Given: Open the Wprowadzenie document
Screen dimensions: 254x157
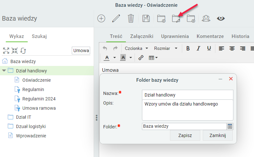Looking at the screenshot, I should 31,136.
